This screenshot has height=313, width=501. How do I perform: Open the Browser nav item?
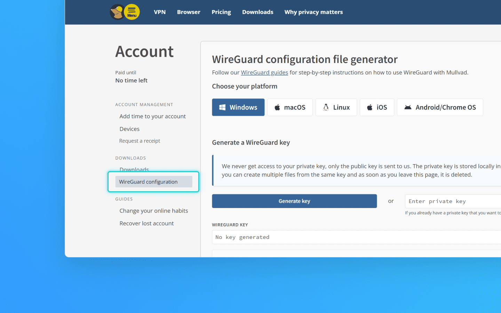click(189, 12)
